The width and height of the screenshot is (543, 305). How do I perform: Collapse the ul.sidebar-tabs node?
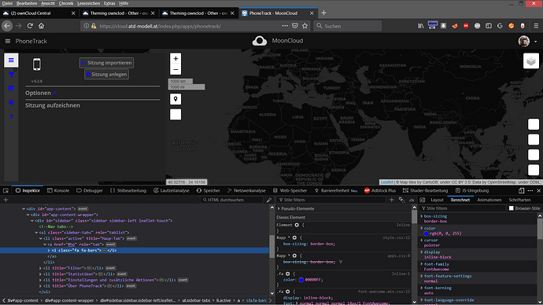[x=36, y=233]
